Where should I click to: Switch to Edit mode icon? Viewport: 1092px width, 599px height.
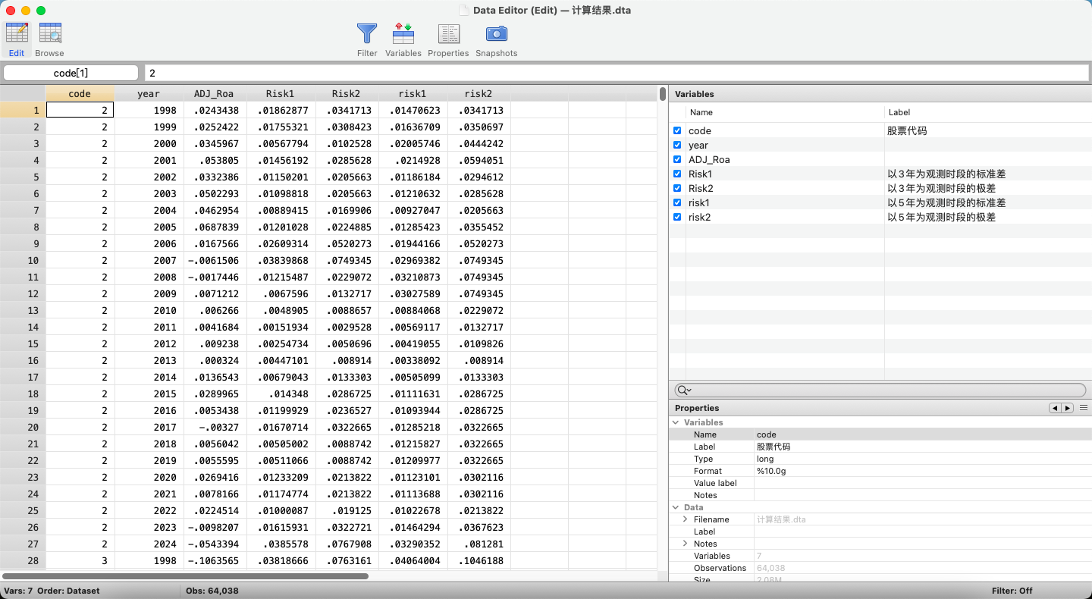[17, 33]
